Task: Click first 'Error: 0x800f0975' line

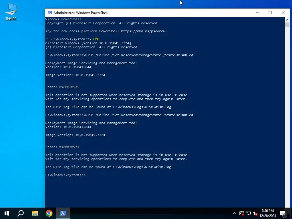Action: pos(62,87)
